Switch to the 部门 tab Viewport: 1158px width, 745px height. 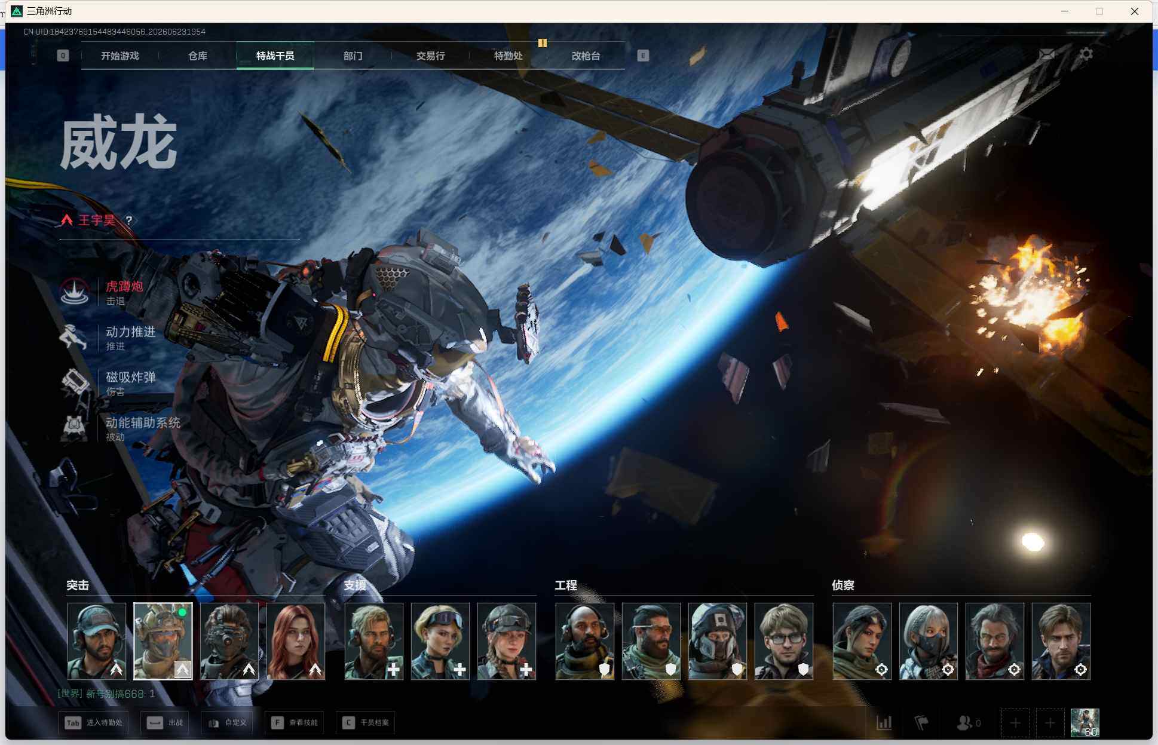(x=353, y=56)
